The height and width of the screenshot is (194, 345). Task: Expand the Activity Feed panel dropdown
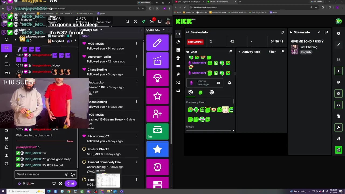tap(101, 30)
